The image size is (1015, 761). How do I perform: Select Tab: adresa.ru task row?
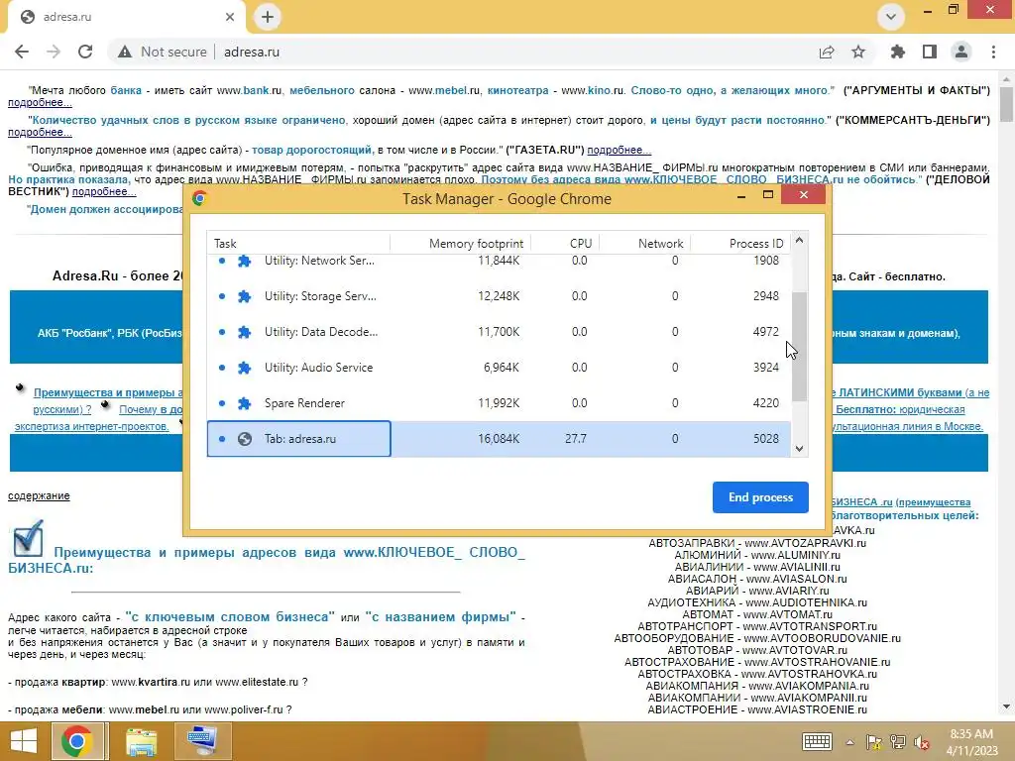click(x=499, y=438)
